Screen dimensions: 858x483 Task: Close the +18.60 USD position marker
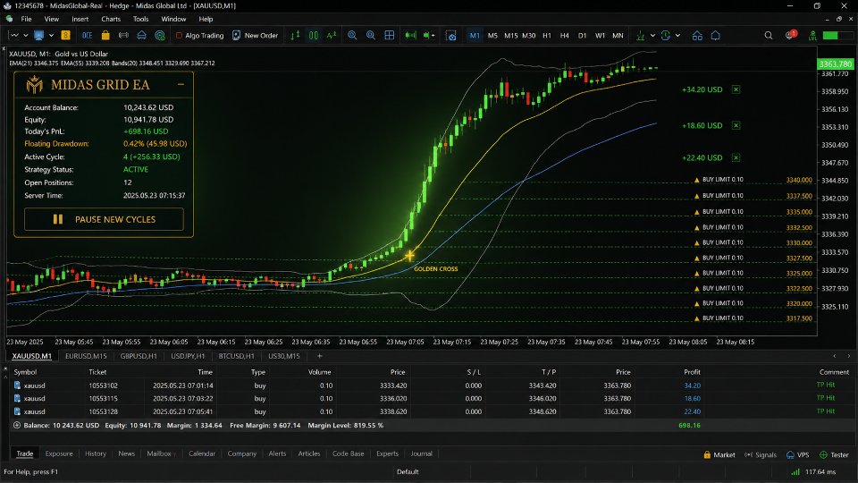pyautogui.click(x=736, y=125)
